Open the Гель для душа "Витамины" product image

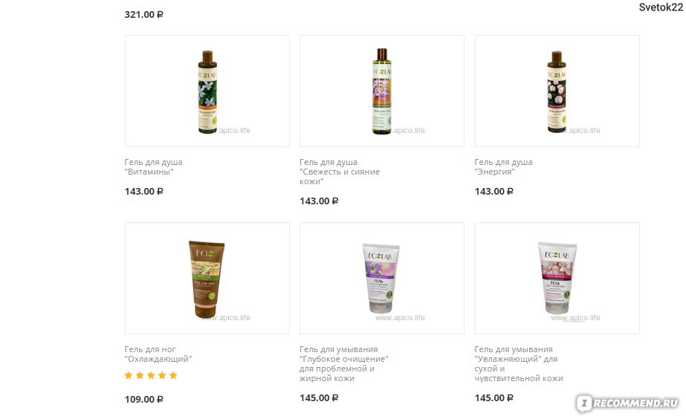207,91
